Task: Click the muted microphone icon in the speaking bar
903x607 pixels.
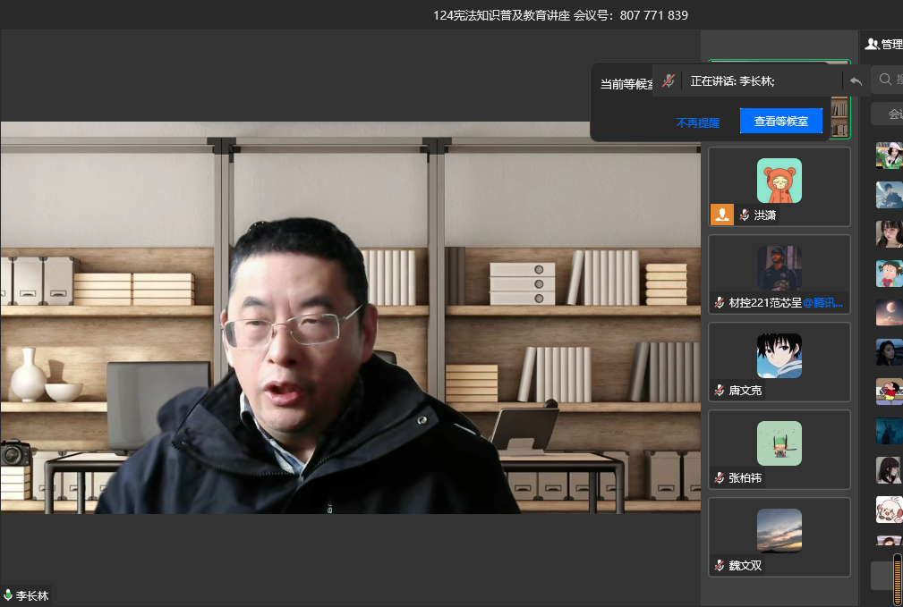Action: pyautogui.click(x=669, y=81)
